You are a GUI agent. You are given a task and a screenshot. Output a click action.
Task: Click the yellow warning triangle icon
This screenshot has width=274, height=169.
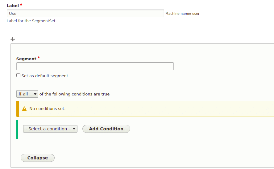pyautogui.click(x=24, y=109)
